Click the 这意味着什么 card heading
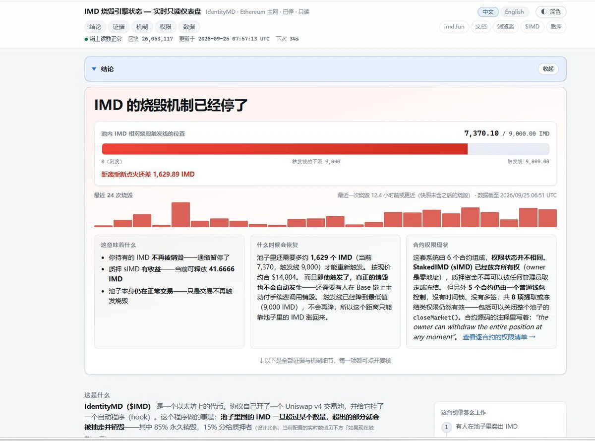This screenshot has height=441, width=595. tap(118, 245)
